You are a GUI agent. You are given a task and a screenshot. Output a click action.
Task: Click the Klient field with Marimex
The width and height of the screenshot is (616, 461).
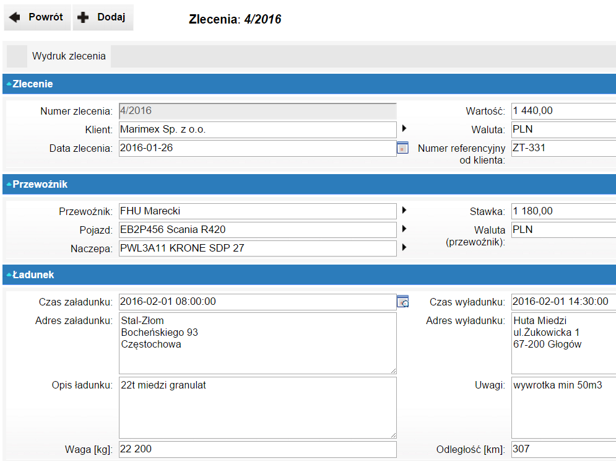tap(257, 130)
